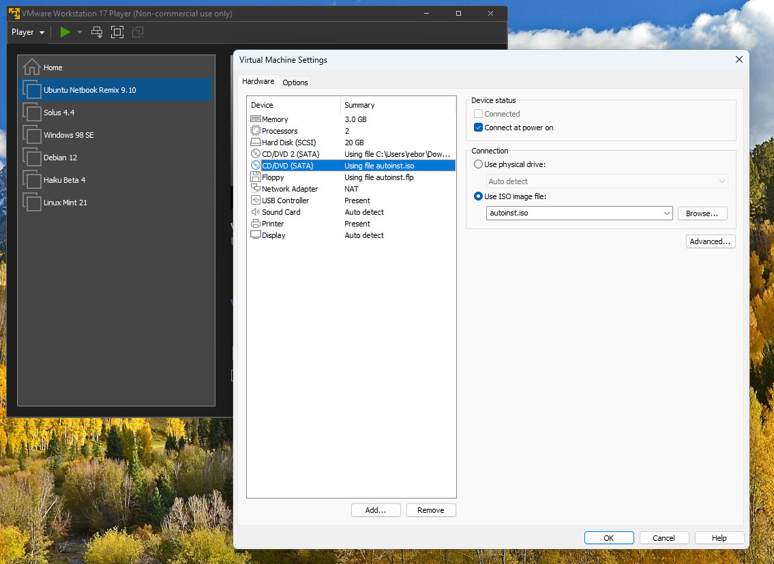Select 'Linux Mint 21' name in library

tap(65, 203)
